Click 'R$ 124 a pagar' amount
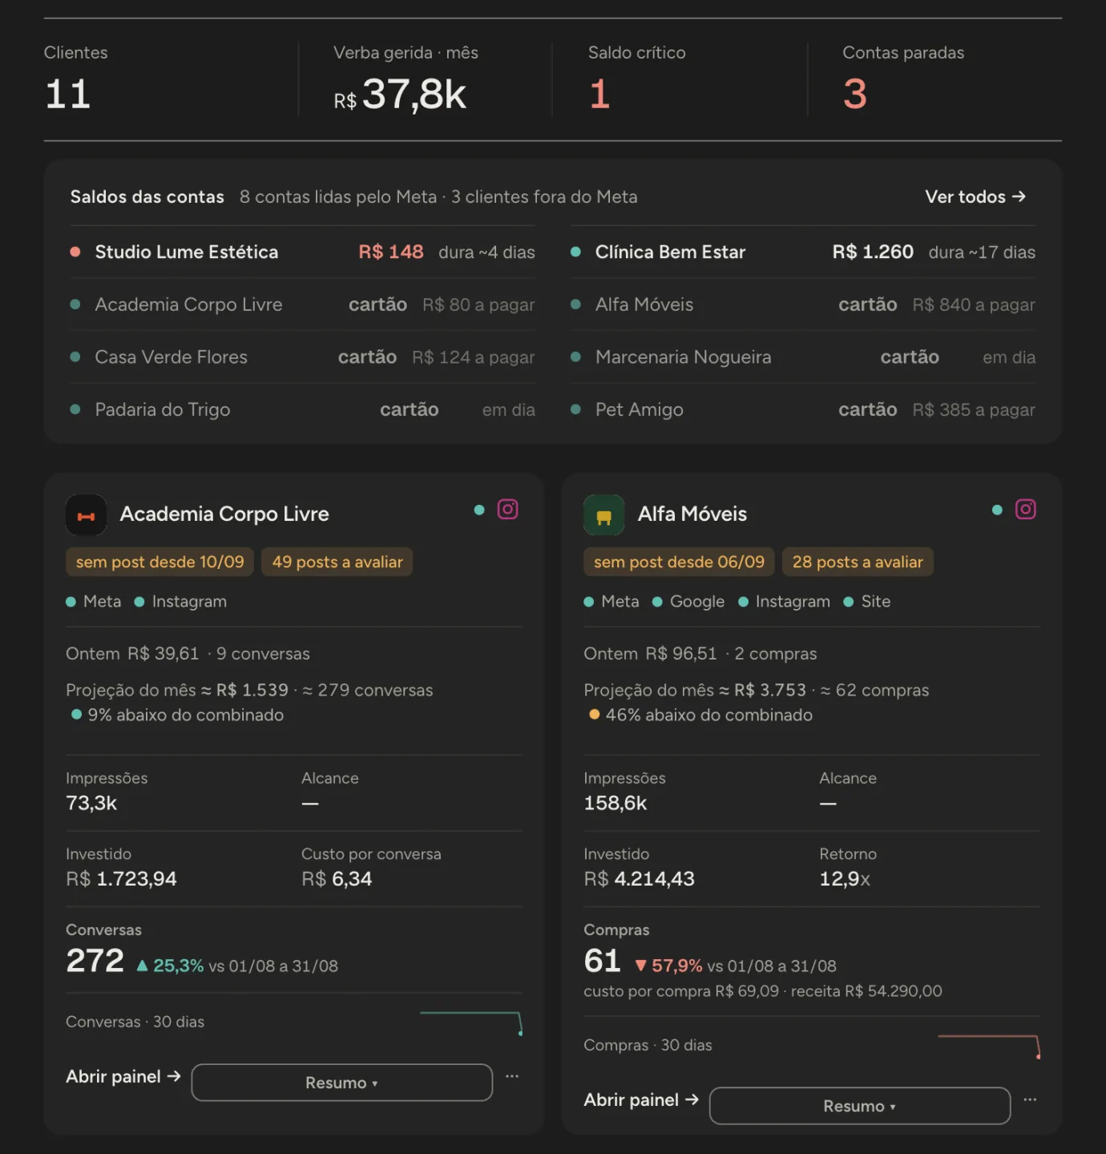 pyautogui.click(x=474, y=357)
